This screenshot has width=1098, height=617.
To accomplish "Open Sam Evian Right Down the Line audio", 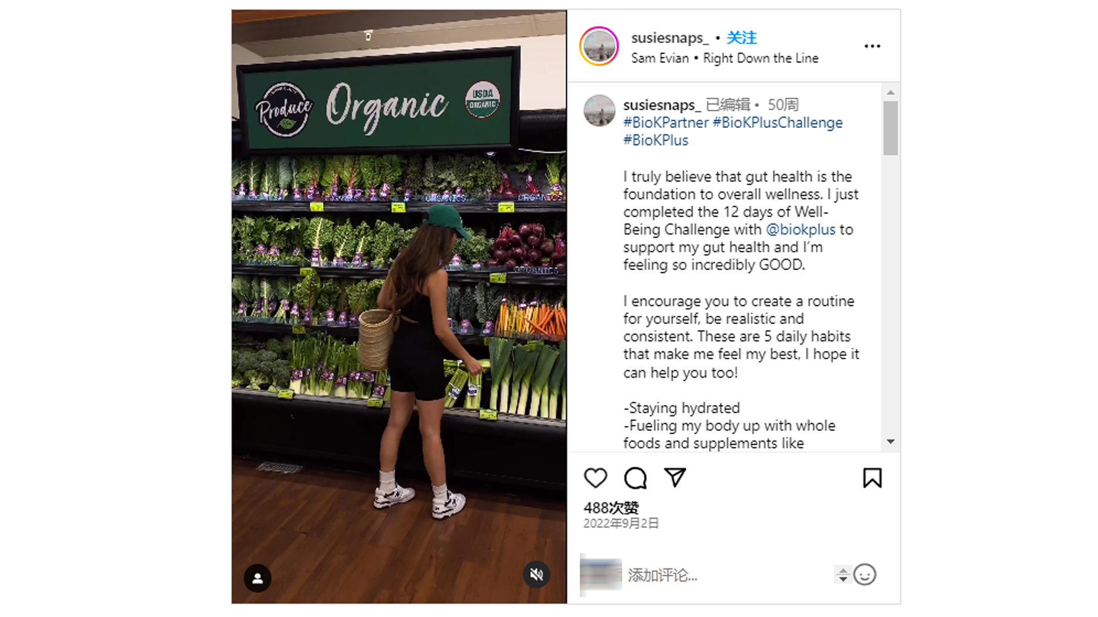I will [725, 58].
